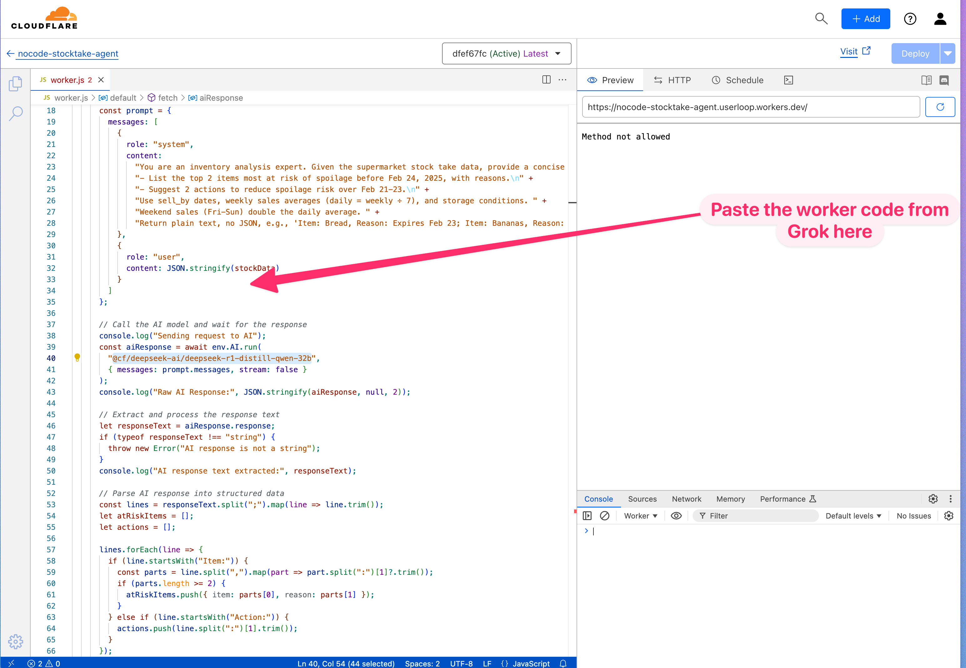966x668 pixels.
Task: Open the Default levels dropdown
Action: [853, 516]
